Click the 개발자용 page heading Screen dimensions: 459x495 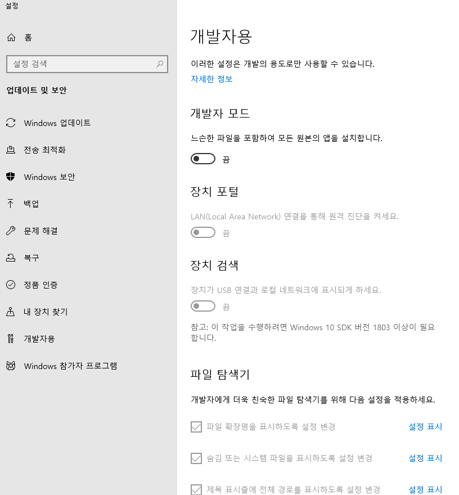click(x=221, y=37)
